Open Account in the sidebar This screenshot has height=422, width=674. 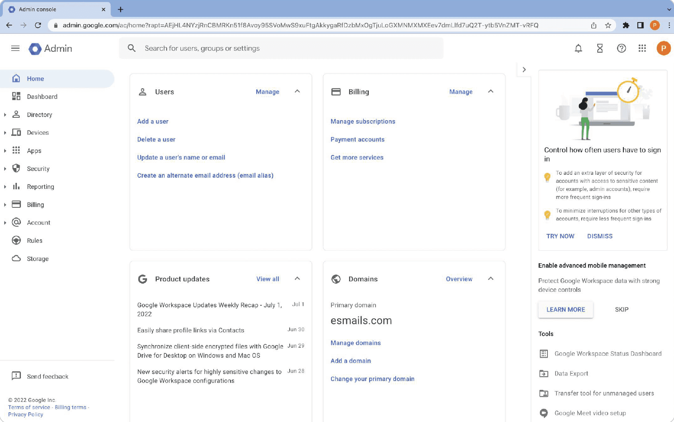coord(39,223)
